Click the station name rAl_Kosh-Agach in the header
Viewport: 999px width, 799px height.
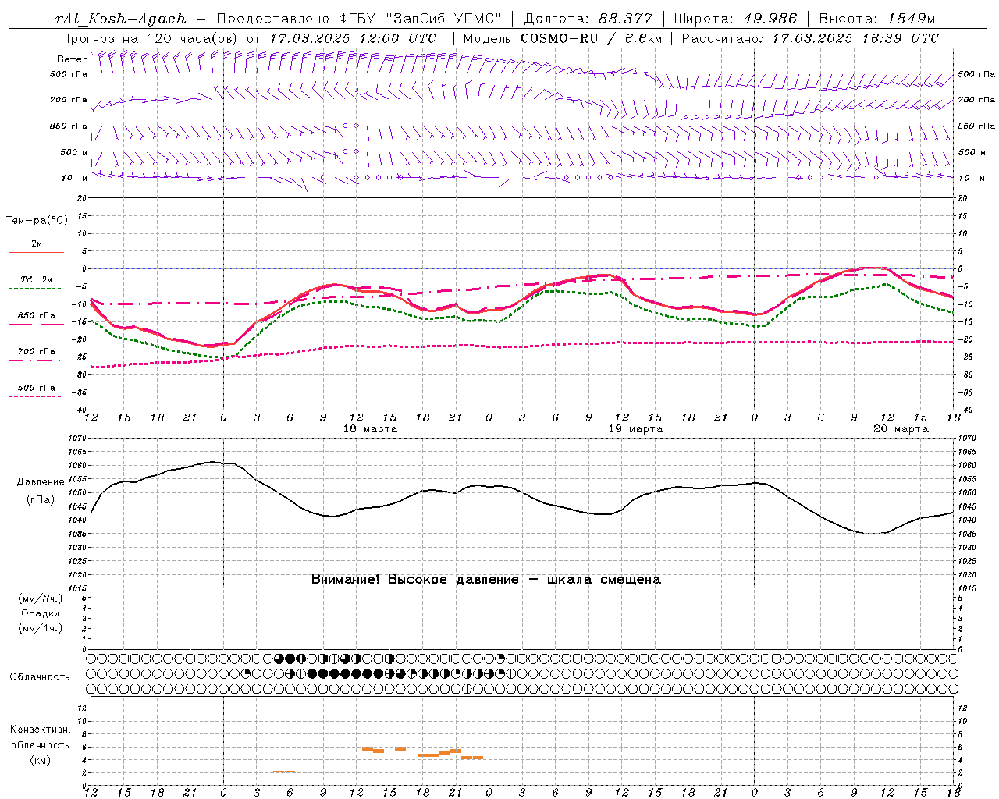121,19
